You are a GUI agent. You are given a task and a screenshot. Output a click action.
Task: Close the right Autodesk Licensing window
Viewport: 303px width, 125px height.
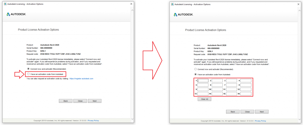tap(299, 4)
